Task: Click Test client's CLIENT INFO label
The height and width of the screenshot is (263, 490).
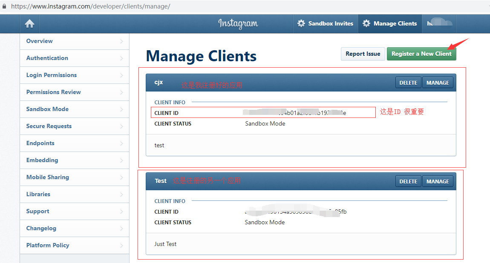Action: tap(170, 201)
